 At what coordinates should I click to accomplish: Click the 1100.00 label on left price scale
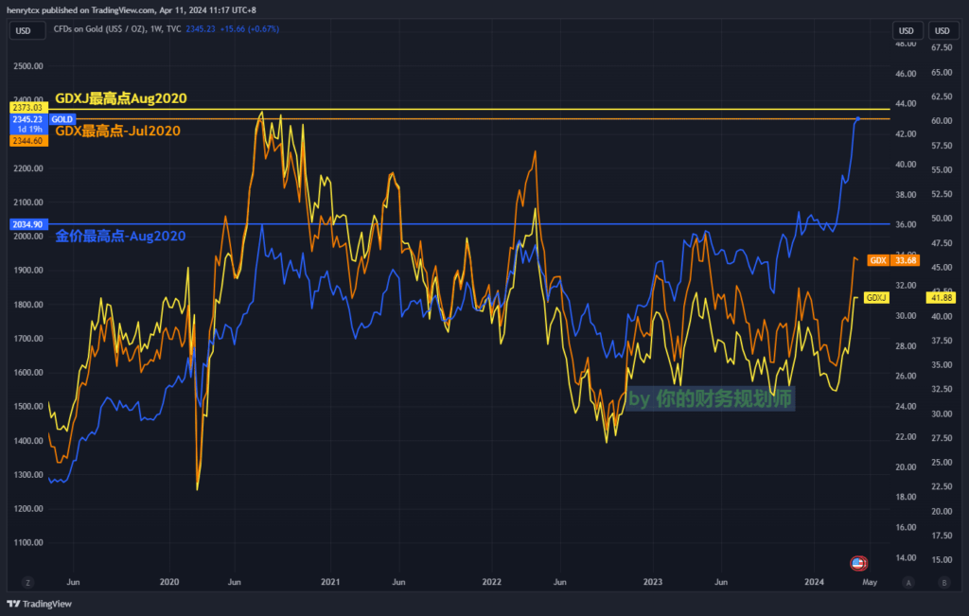tap(28, 542)
